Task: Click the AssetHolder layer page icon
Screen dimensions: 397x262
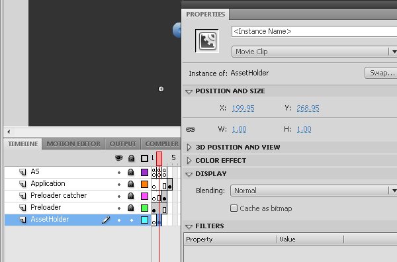Action: pyautogui.click(x=22, y=220)
